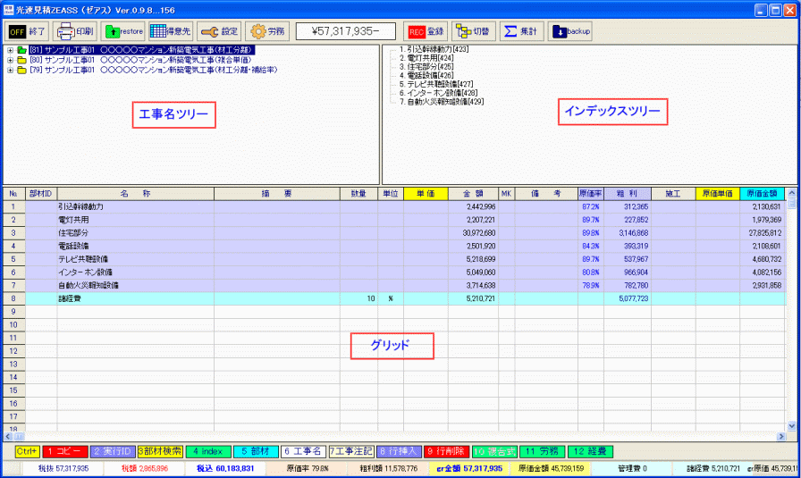Click the OFF 終了 exit button

point(27,31)
